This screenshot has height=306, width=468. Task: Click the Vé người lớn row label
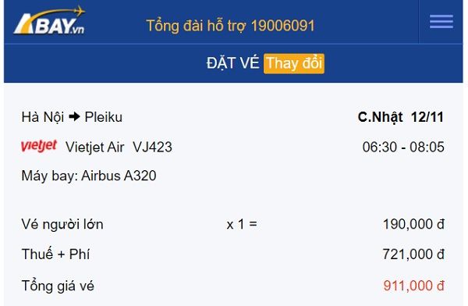tap(62, 224)
